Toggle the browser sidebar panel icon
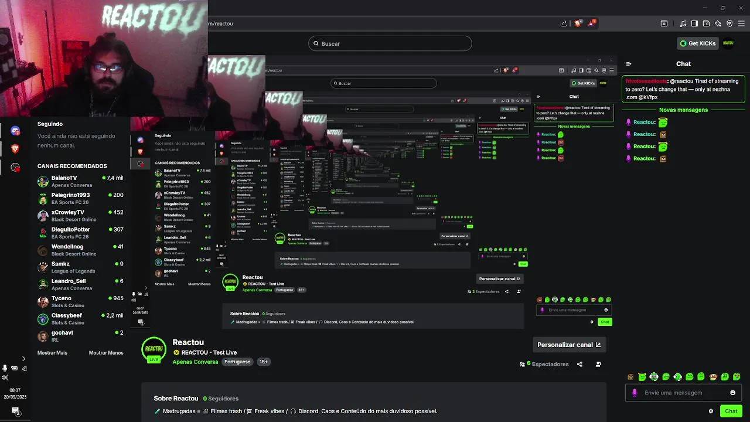 pos(694,23)
